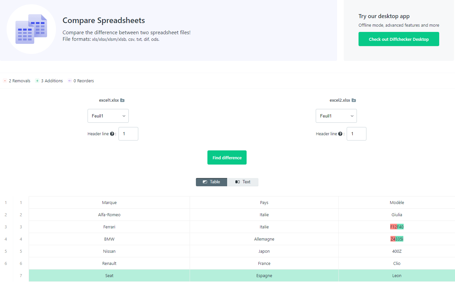455x284 pixels.
Task: Click the highlighted F12F40 cell
Action: [397, 227]
